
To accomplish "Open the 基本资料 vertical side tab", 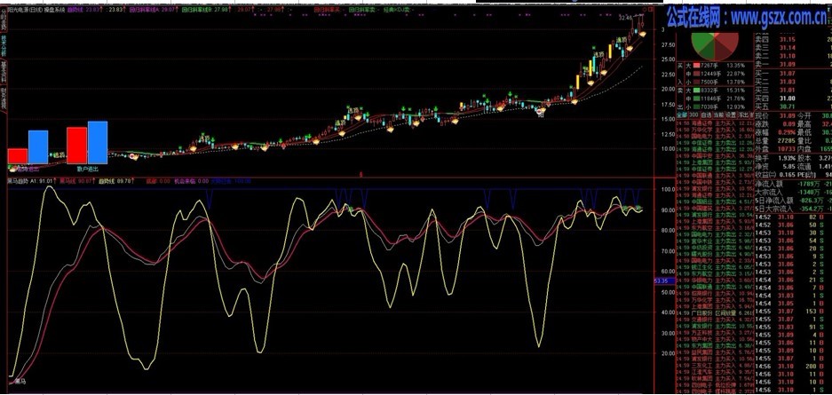I will [3, 72].
